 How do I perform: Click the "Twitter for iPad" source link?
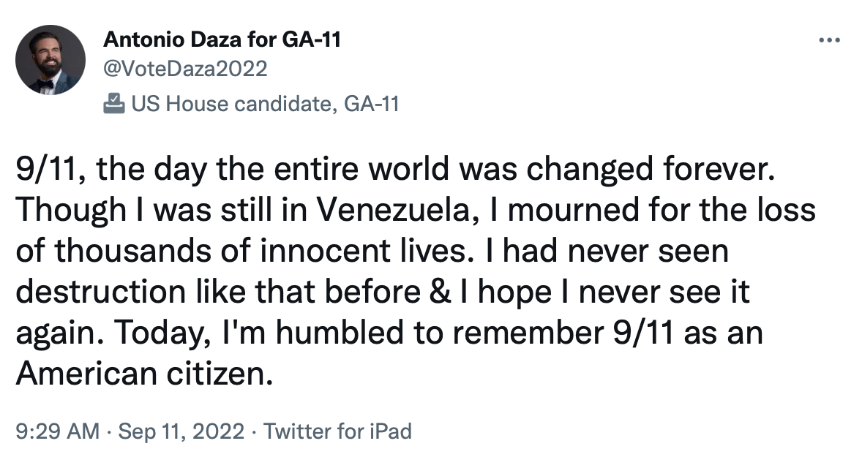[x=337, y=431]
